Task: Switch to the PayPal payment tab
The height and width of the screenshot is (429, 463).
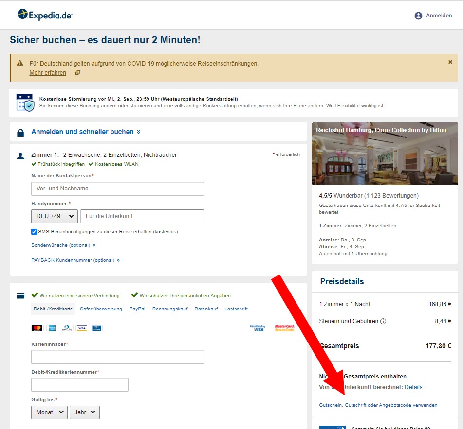Action: pos(137,309)
